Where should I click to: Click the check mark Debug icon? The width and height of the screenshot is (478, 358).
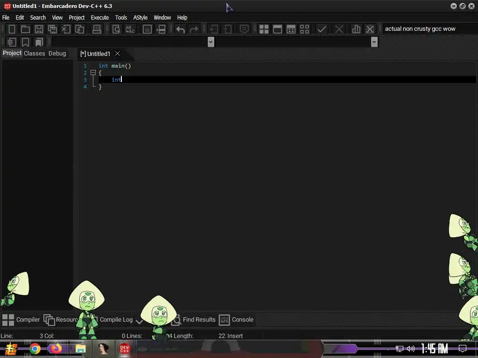tap(322, 29)
